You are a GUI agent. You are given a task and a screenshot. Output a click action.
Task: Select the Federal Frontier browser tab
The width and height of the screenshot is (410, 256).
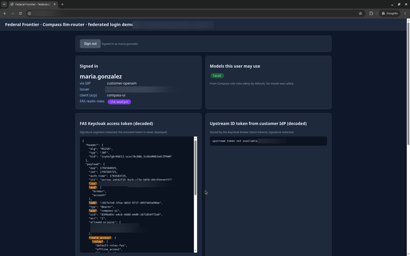(x=33, y=4)
